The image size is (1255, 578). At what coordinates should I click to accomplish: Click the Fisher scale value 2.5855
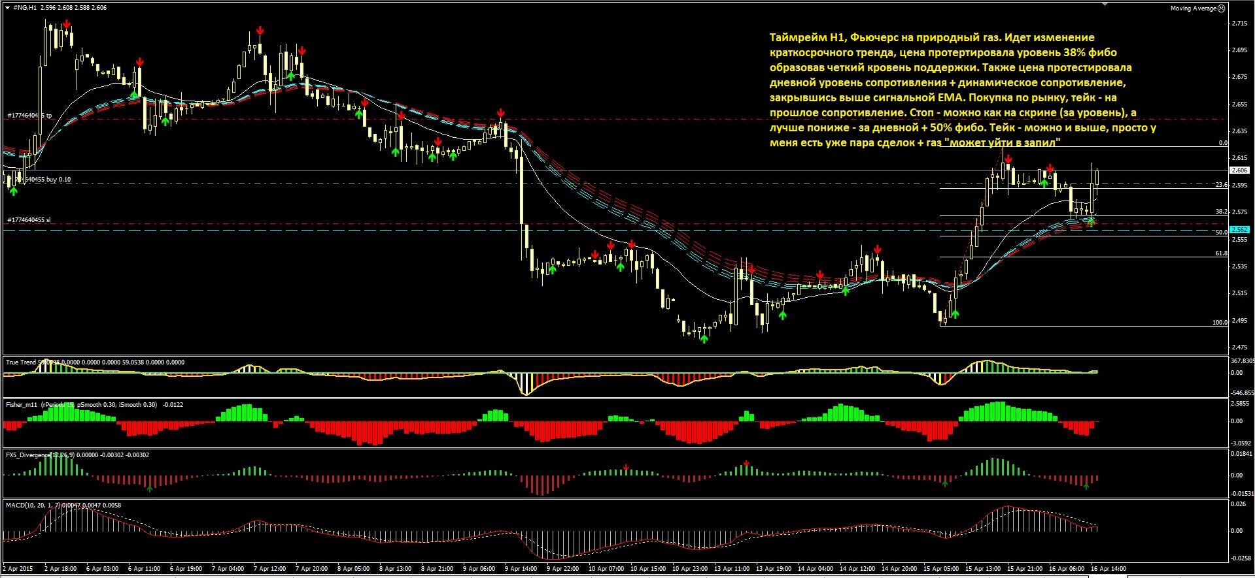coord(1240,404)
